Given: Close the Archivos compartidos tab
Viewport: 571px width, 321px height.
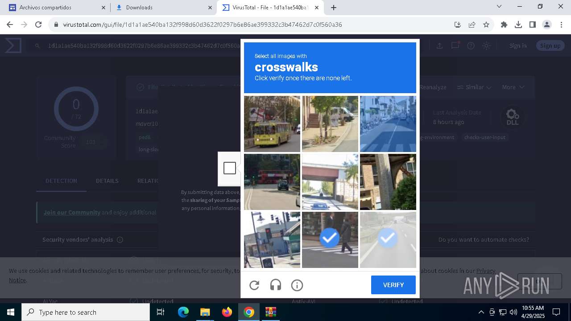Looking at the screenshot, I should (x=103, y=8).
